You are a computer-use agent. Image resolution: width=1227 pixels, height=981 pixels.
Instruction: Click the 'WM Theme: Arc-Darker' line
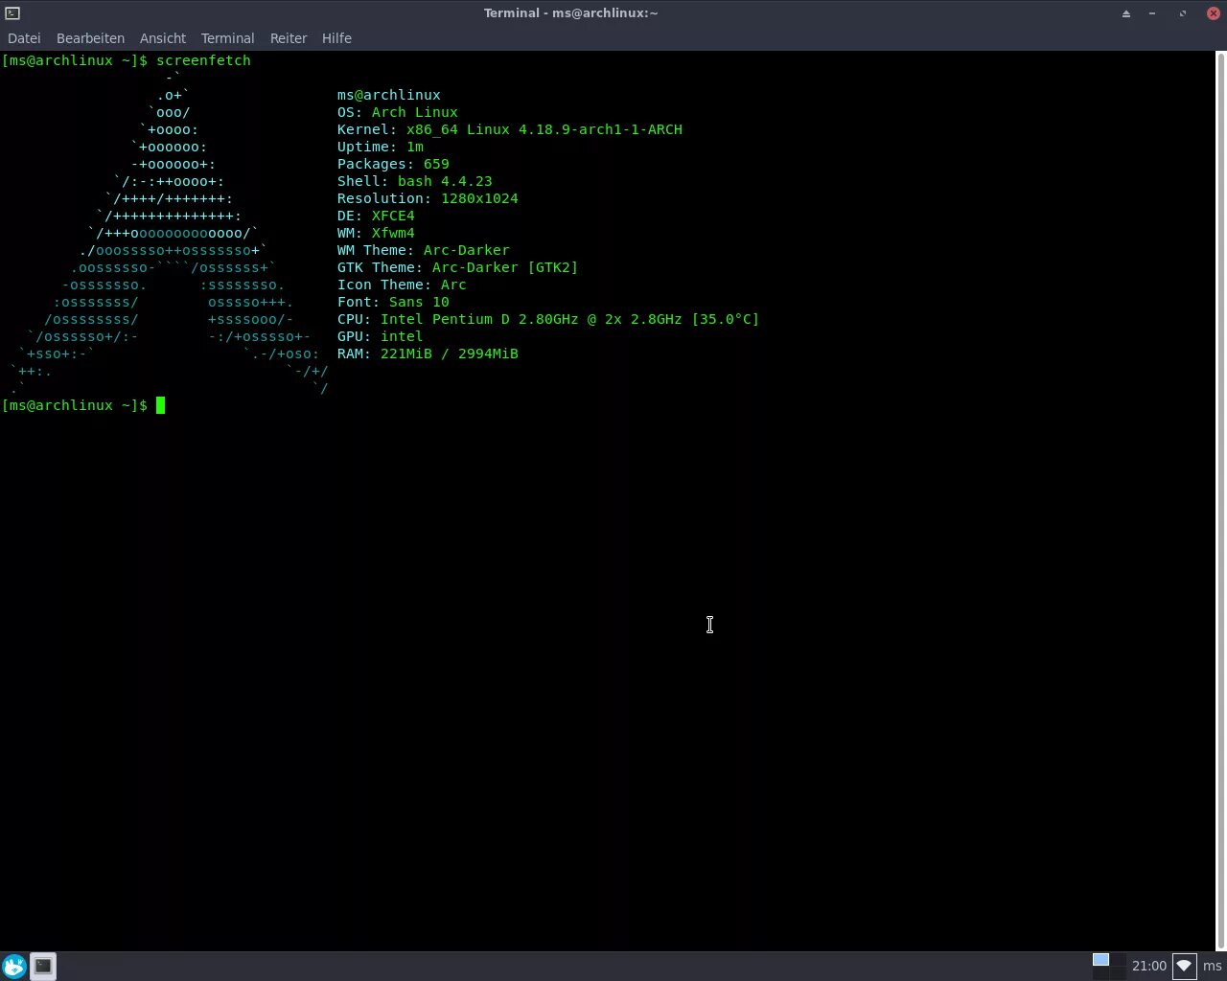424,250
